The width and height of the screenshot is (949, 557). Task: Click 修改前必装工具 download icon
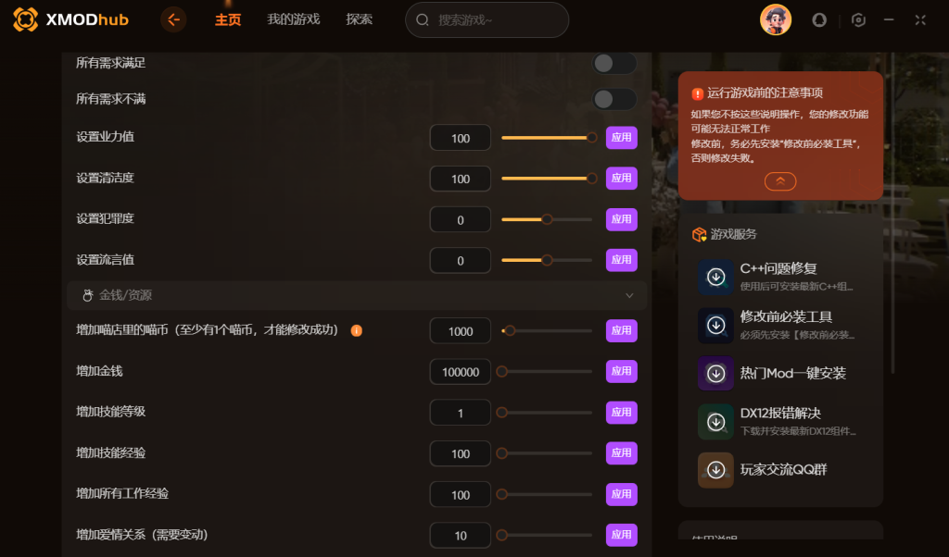(x=716, y=326)
